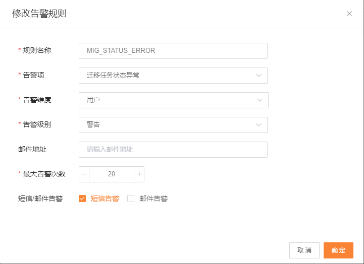The width and height of the screenshot is (364, 264).
Task: Focus the 规则名称 field with MIG_STATUS_ERROR
Action: click(x=173, y=51)
